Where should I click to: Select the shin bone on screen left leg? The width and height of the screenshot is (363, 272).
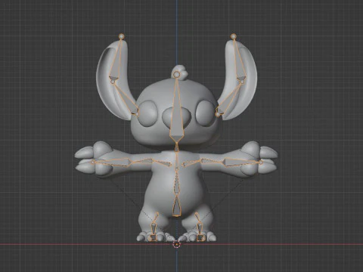click(x=154, y=228)
